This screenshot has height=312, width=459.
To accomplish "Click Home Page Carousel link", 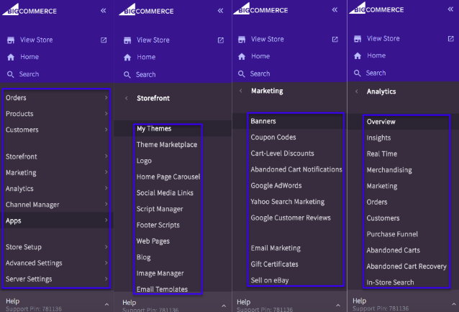I will click(x=168, y=177).
